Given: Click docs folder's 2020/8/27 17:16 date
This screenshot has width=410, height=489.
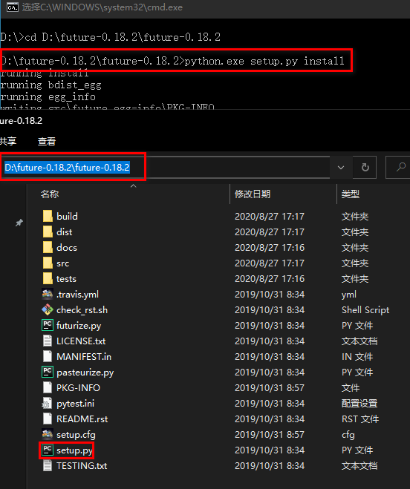Looking at the screenshot, I should [270, 247].
